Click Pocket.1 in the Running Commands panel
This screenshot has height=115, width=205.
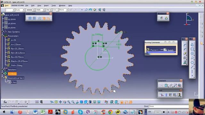pyautogui.click(x=154, y=50)
